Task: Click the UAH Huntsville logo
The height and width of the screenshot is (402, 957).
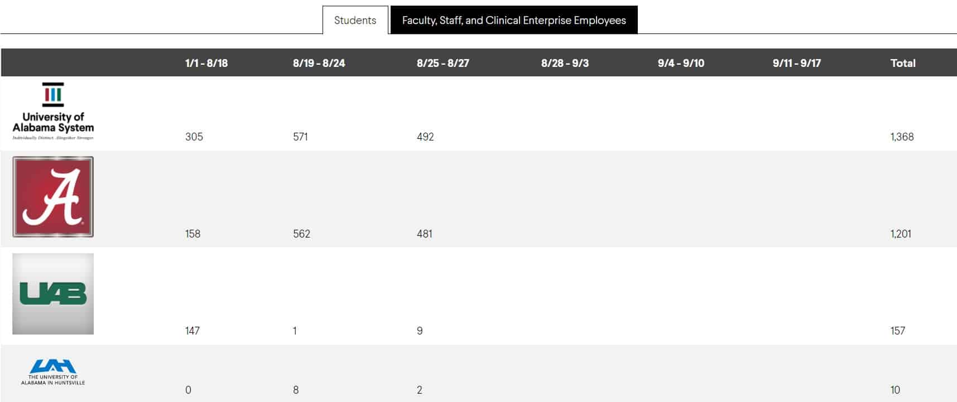Action: click(x=53, y=372)
